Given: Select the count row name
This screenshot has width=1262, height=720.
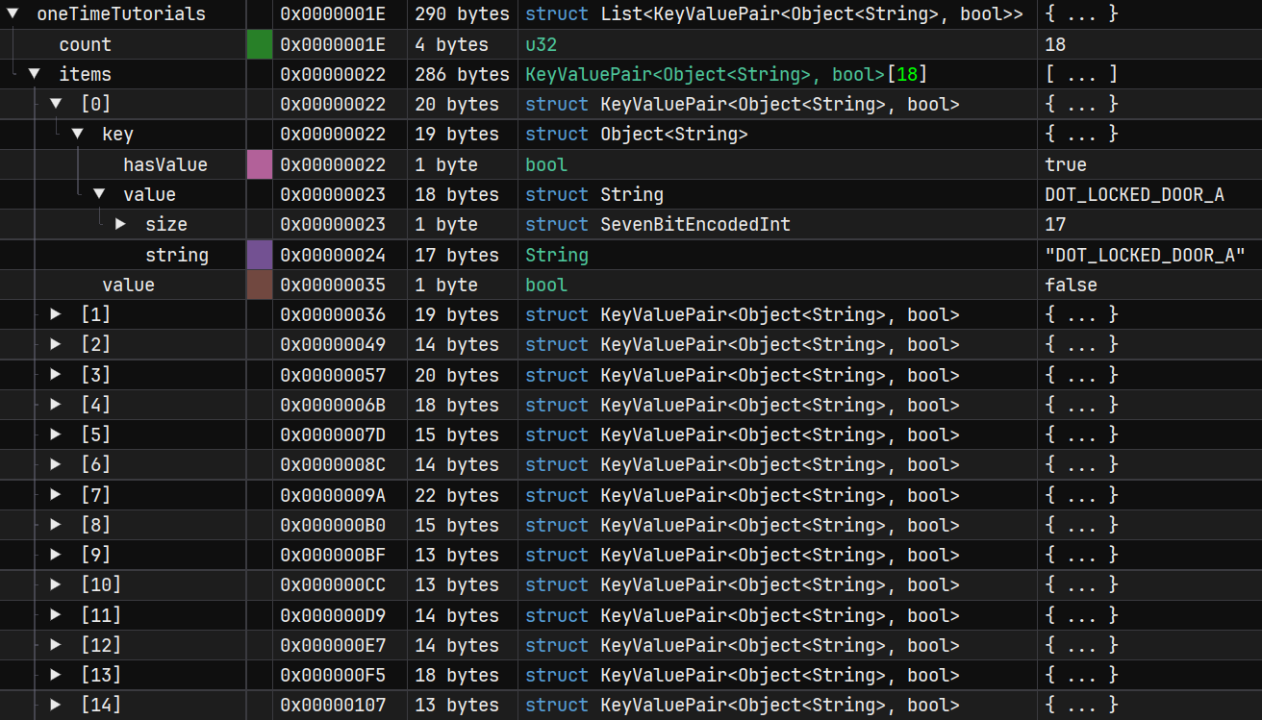Looking at the screenshot, I should [x=85, y=44].
